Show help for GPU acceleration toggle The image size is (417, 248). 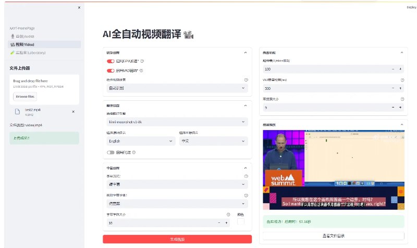142,61
